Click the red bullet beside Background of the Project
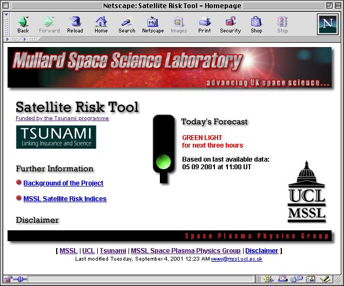 (x=19, y=182)
